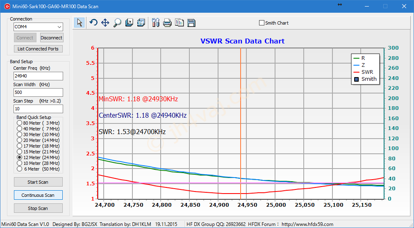Click the undo rotate arrow icon
Screen dimensions: 414x228
point(93,23)
